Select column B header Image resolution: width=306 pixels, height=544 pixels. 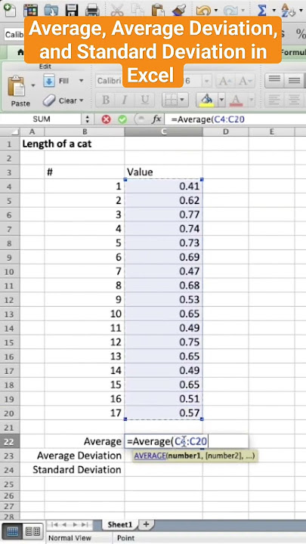[x=85, y=131]
